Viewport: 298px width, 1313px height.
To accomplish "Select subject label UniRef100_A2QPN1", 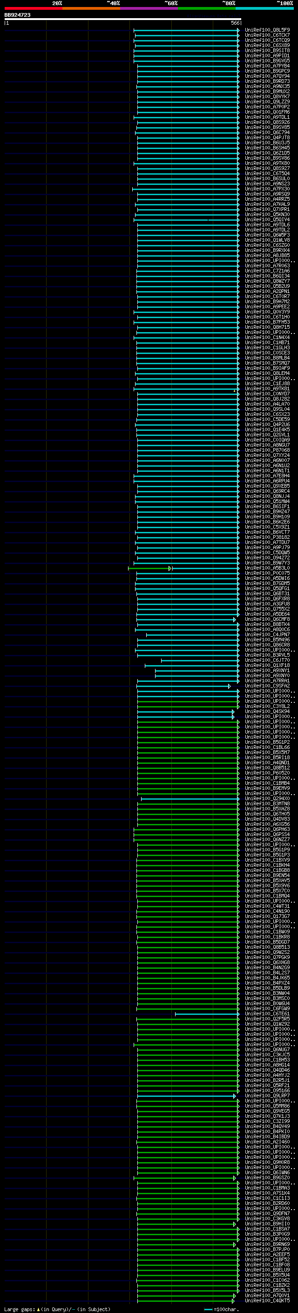I will coord(267,291).
